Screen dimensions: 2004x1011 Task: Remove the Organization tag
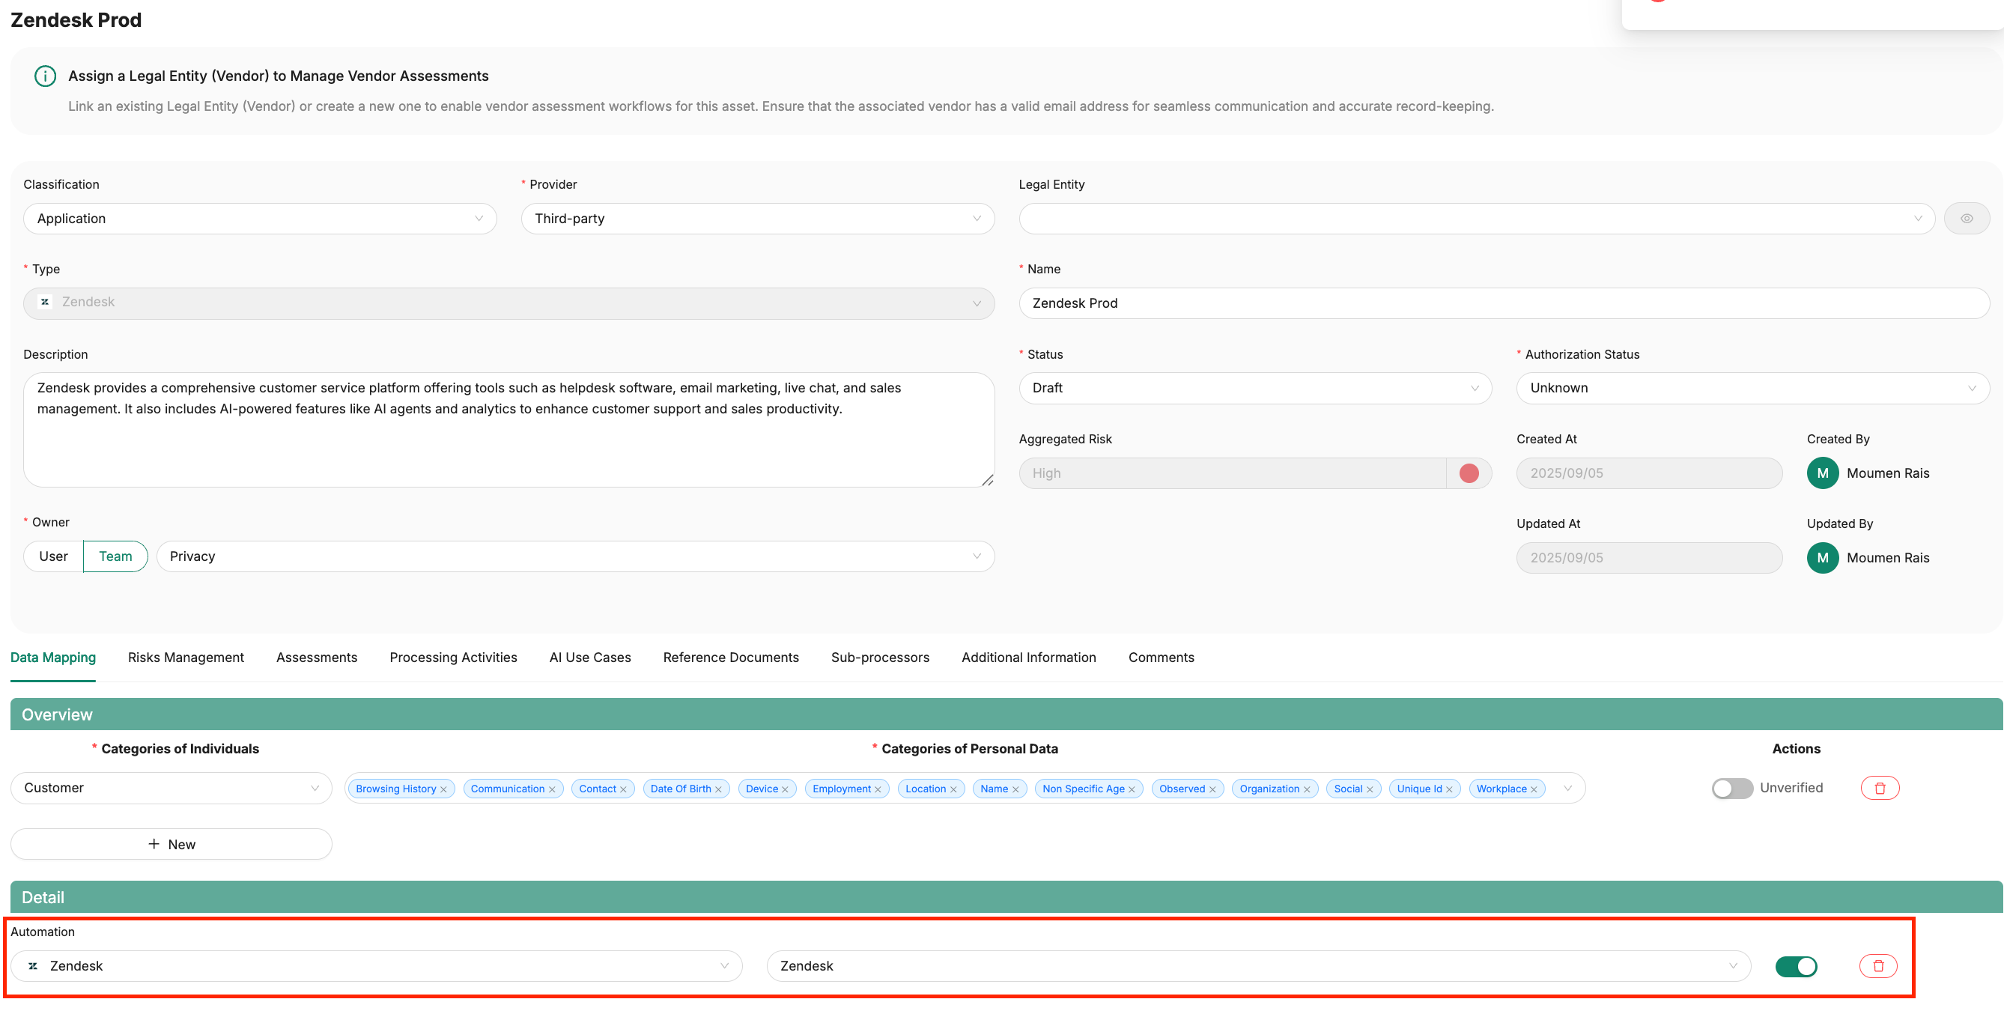click(1307, 789)
